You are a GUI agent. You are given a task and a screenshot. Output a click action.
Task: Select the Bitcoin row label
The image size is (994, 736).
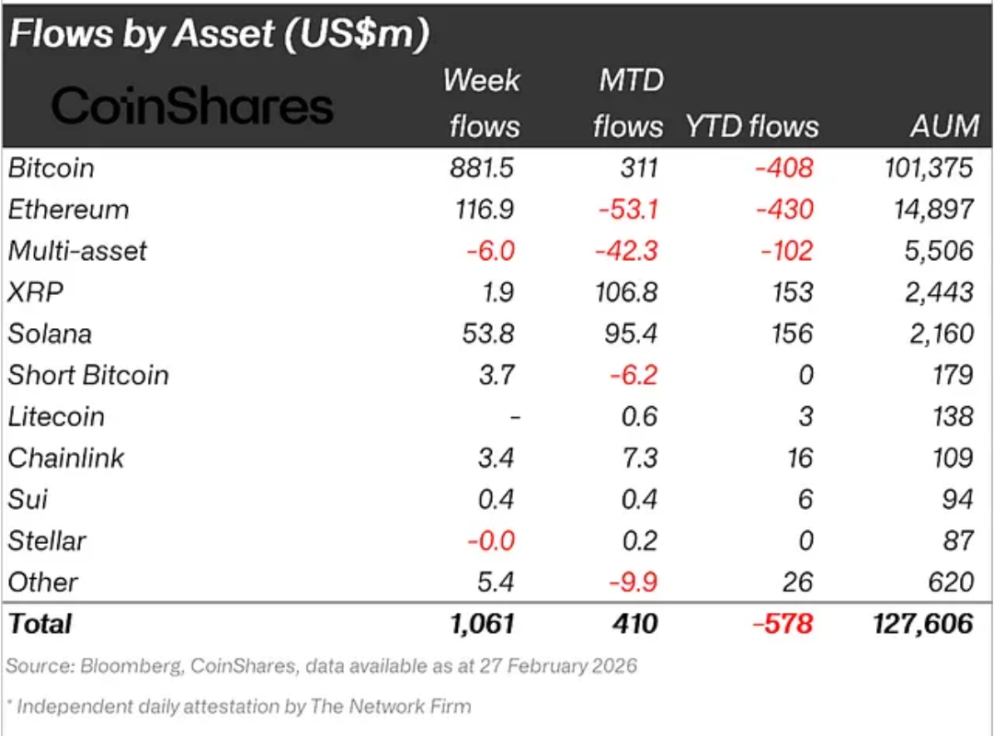click(51, 168)
